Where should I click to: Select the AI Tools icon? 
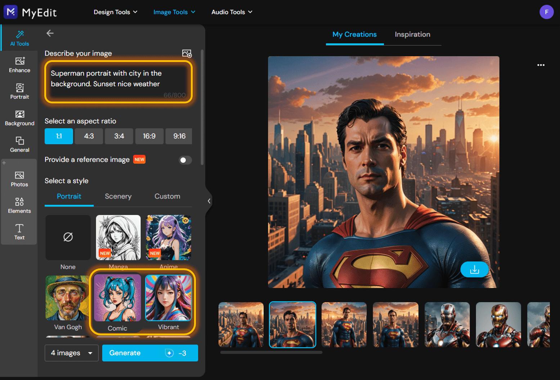click(19, 38)
